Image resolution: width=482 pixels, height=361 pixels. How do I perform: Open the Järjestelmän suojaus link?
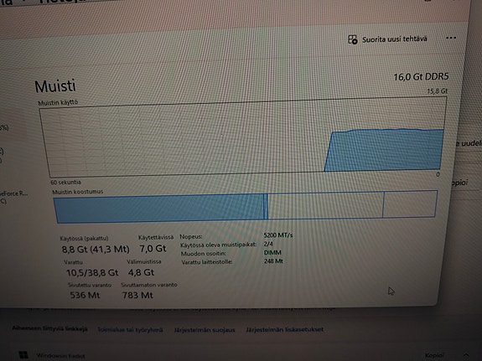(205, 330)
